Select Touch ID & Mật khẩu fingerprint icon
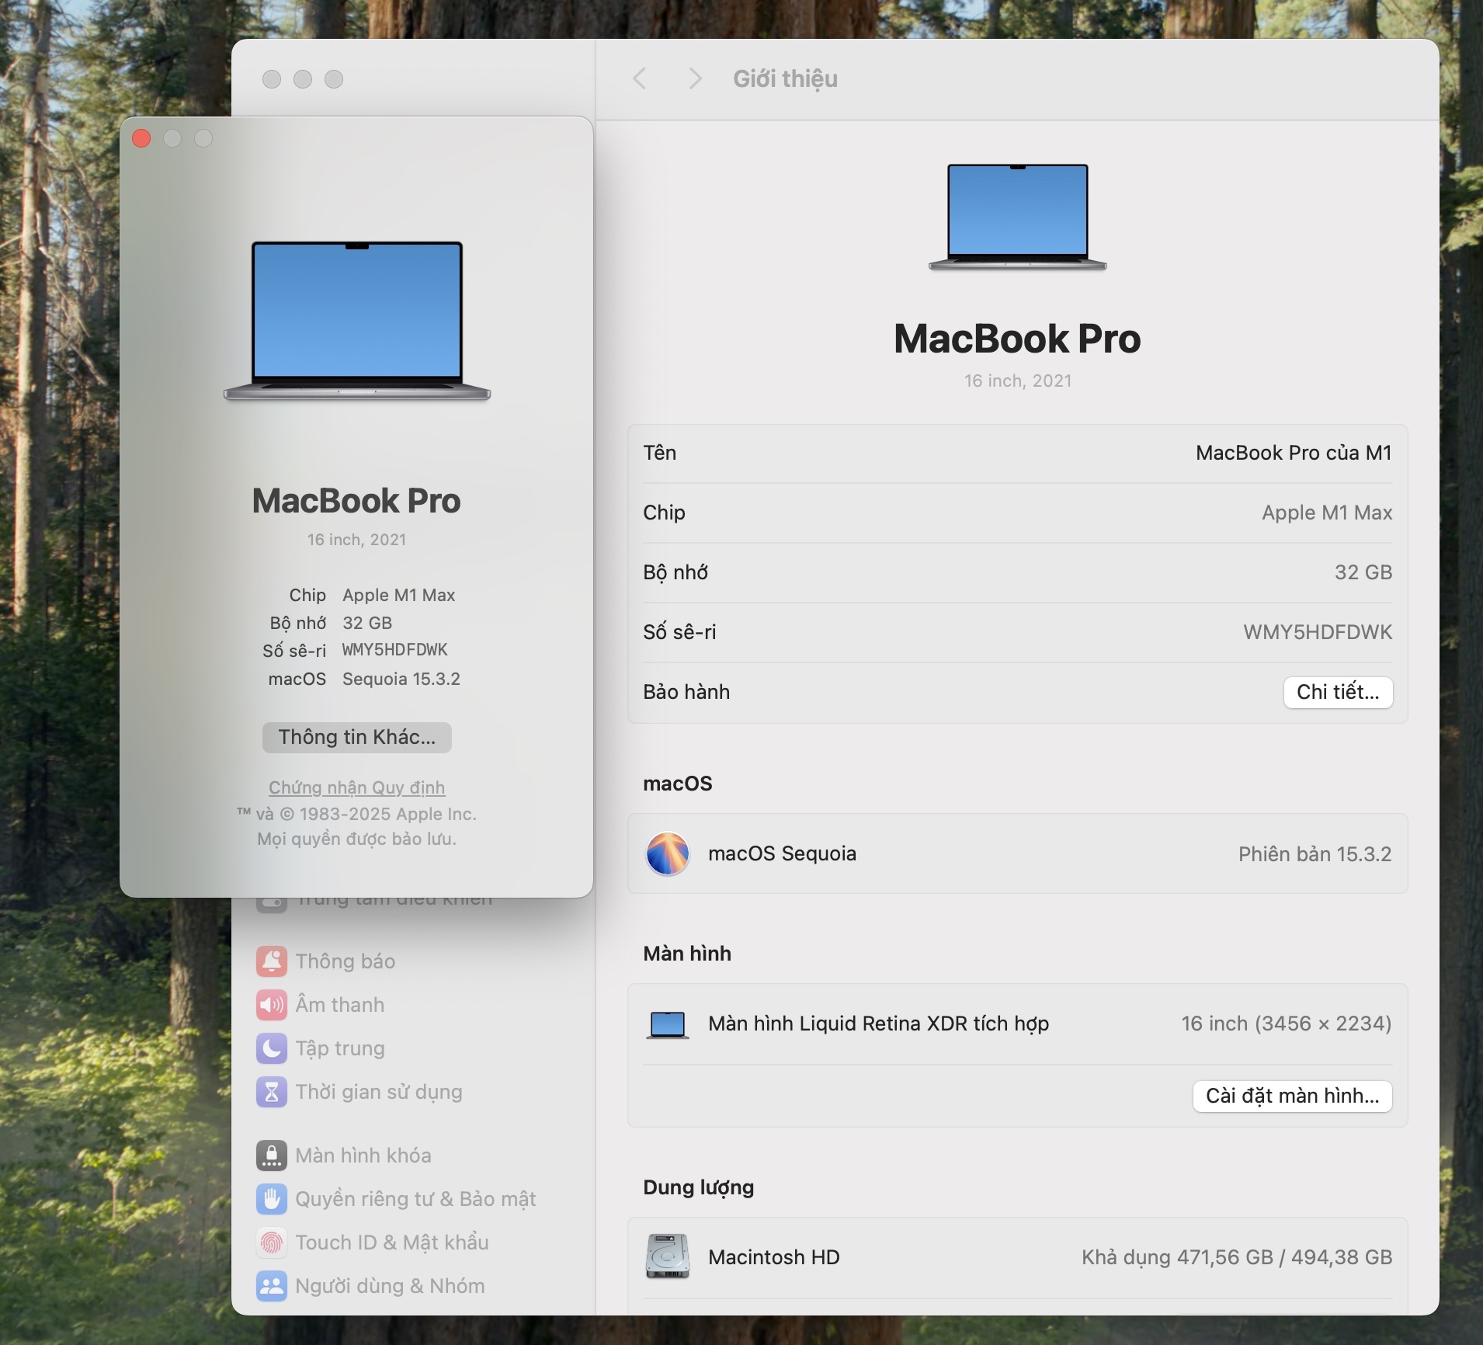This screenshot has height=1345, width=1483. click(x=271, y=1242)
